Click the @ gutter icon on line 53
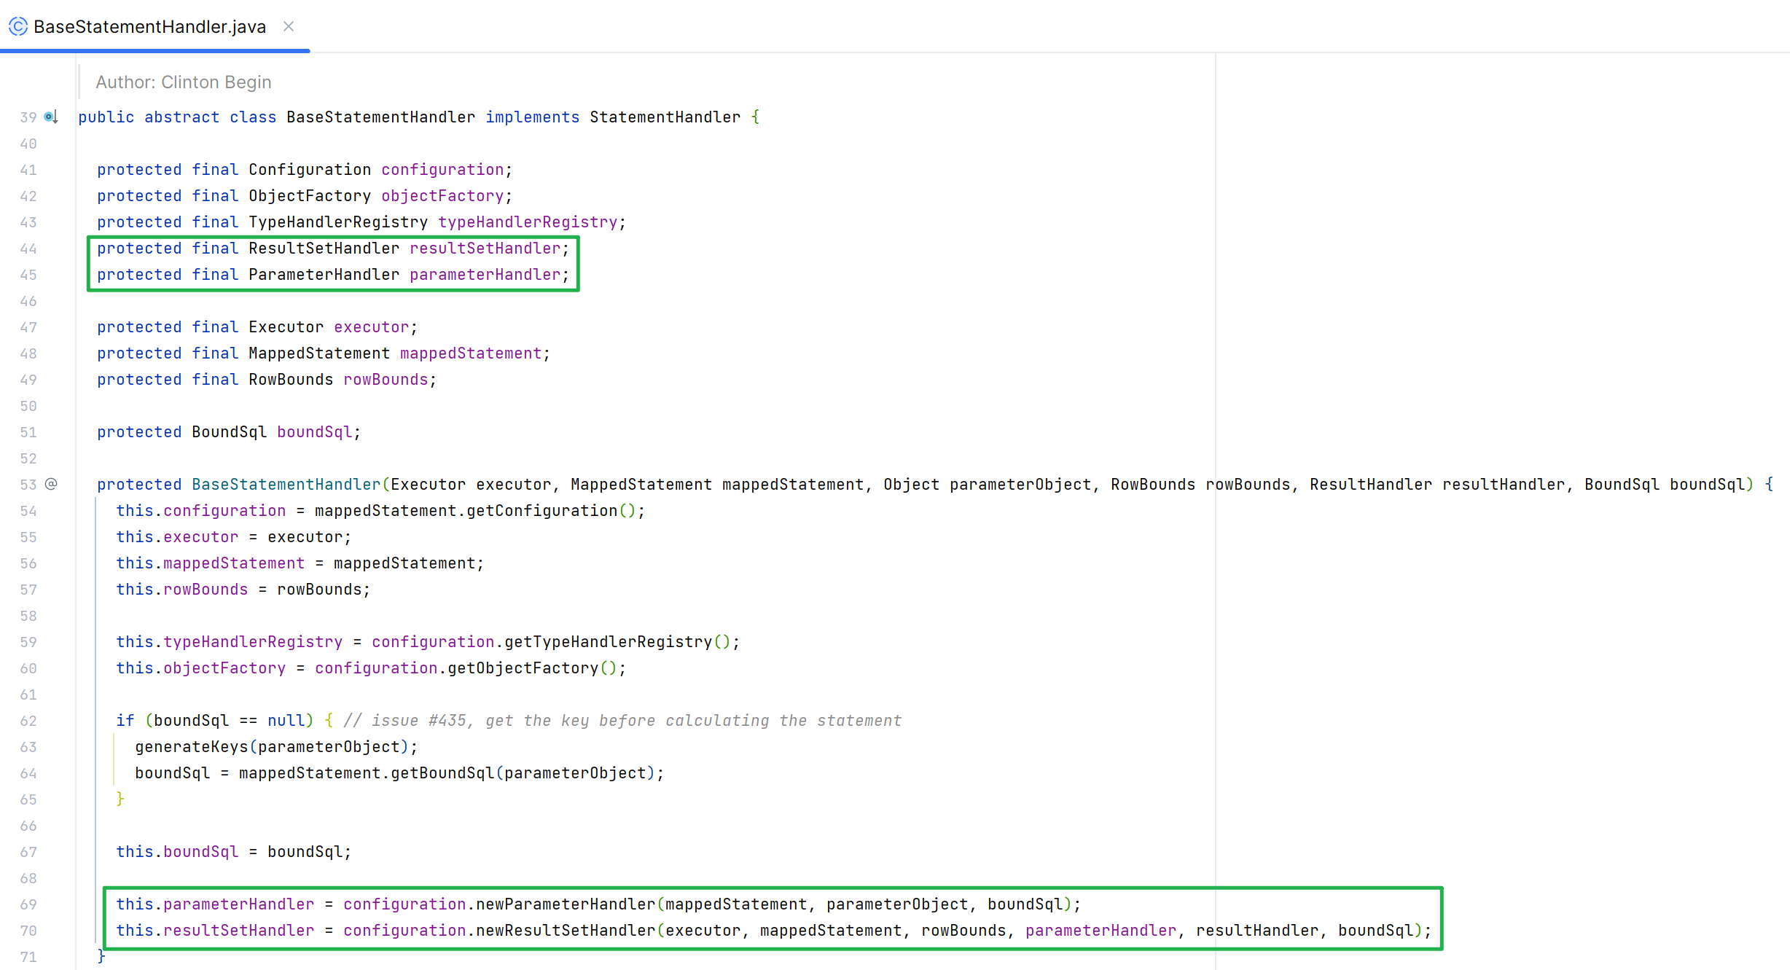 (x=51, y=484)
